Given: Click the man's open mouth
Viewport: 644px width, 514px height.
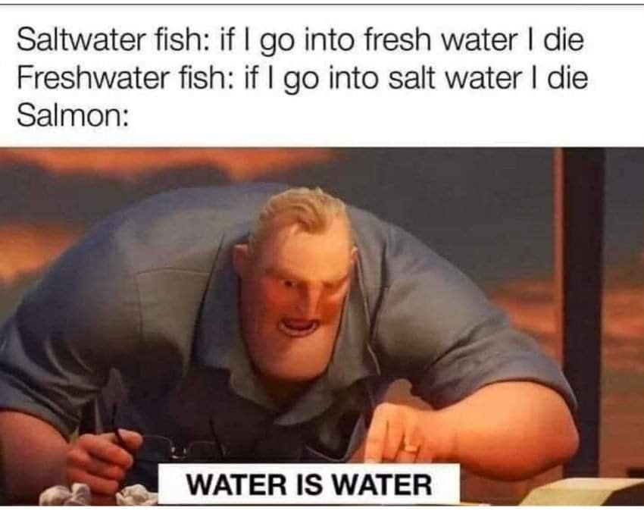Looking at the screenshot, I should pos(298,327).
